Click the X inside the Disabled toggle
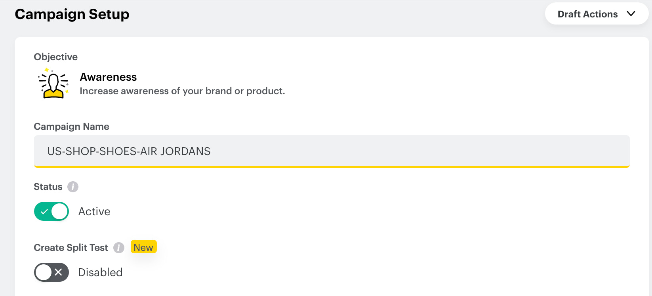The height and width of the screenshot is (296, 652). click(58, 272)
